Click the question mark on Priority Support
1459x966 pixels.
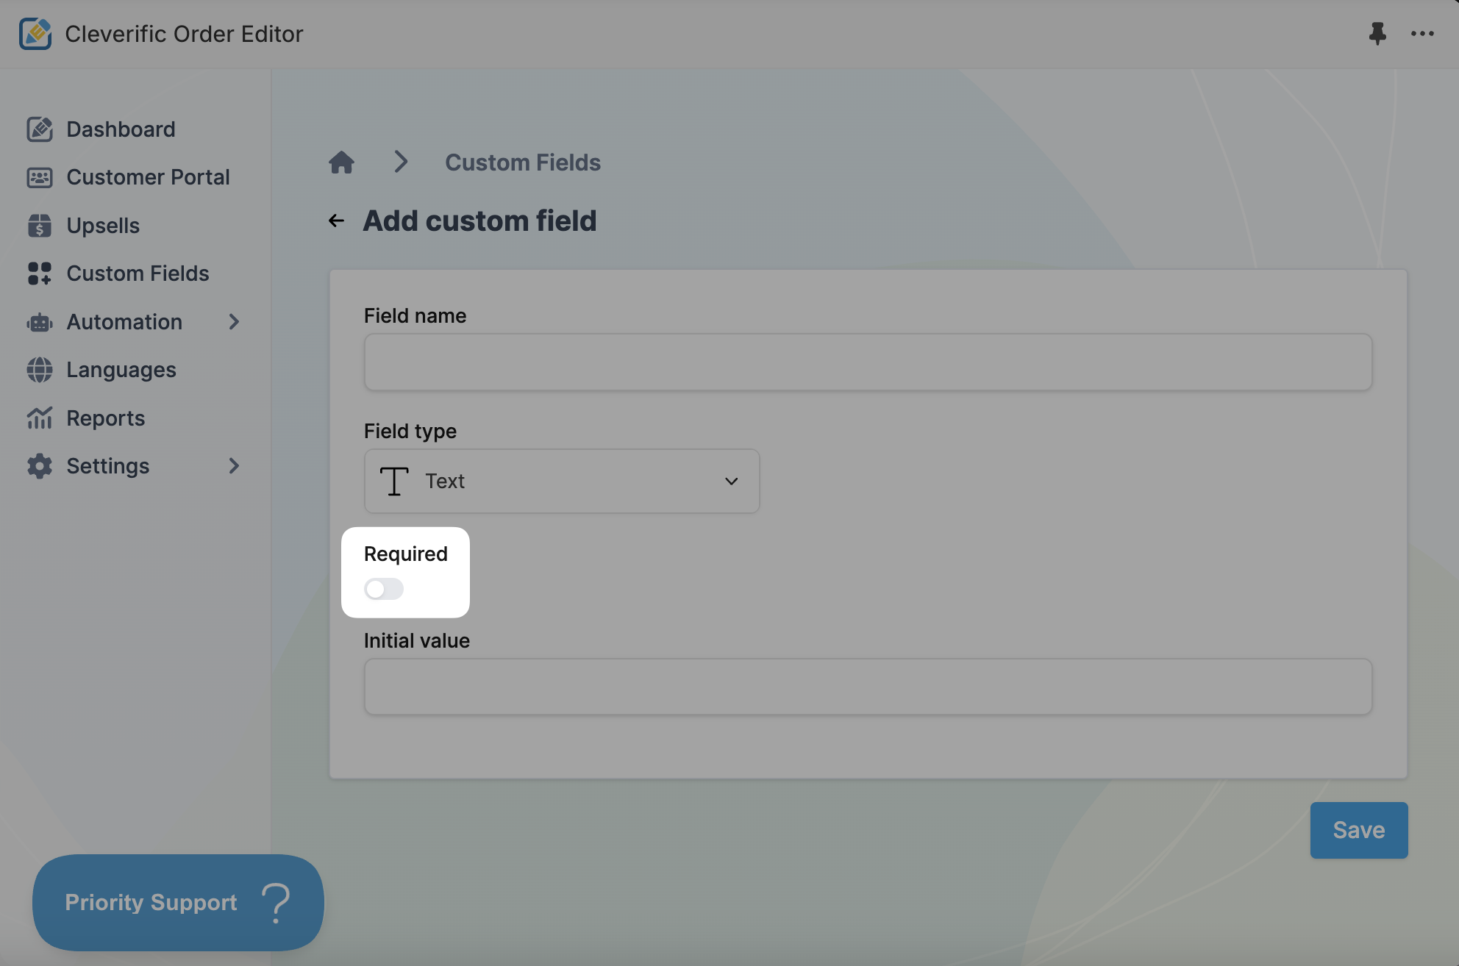(x=277, y=902)
